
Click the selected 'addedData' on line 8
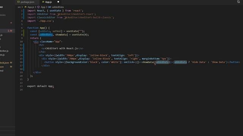tap(46, 35)
